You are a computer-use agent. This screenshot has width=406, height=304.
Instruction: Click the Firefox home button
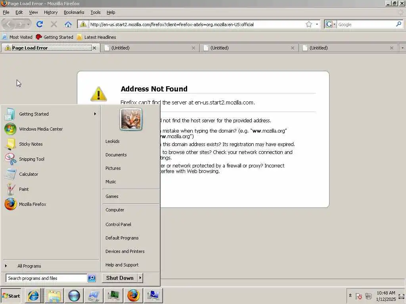pos(68,24)
